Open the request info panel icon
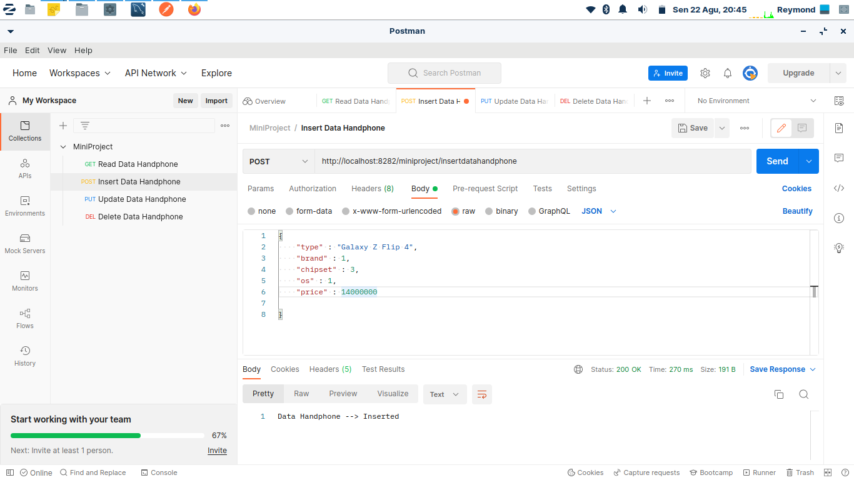The image size is (854, 480). click(839, 218)
